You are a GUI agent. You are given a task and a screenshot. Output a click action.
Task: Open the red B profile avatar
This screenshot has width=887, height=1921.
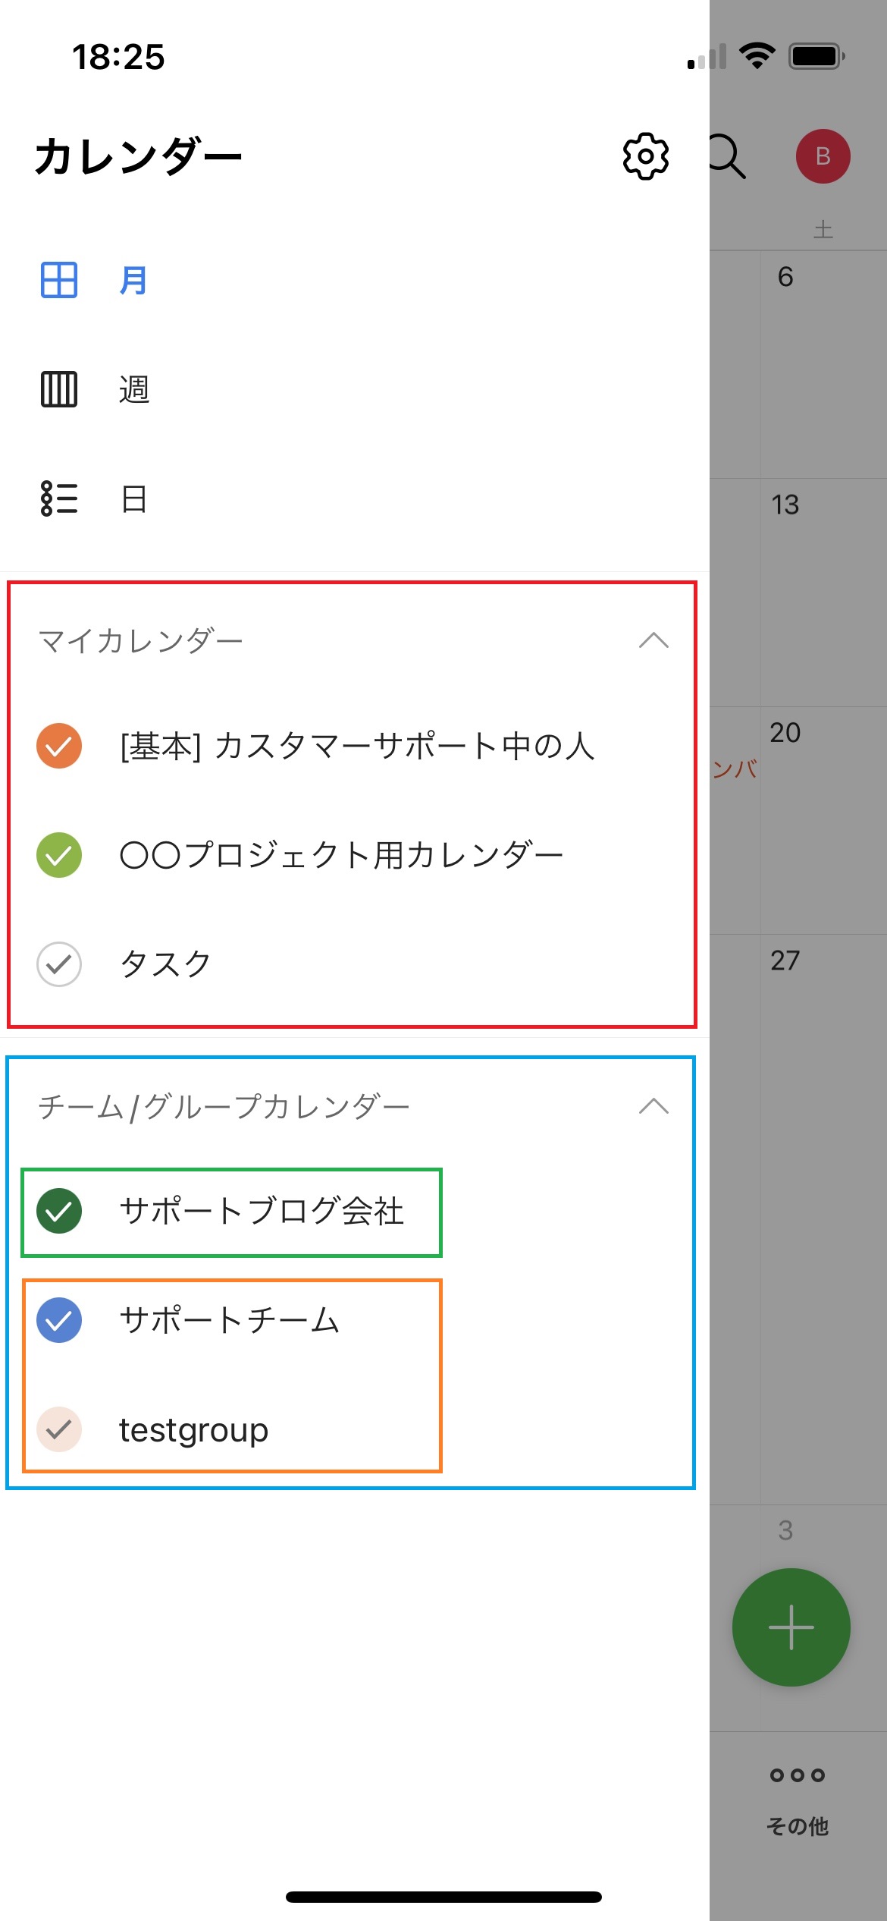point(823,156)
